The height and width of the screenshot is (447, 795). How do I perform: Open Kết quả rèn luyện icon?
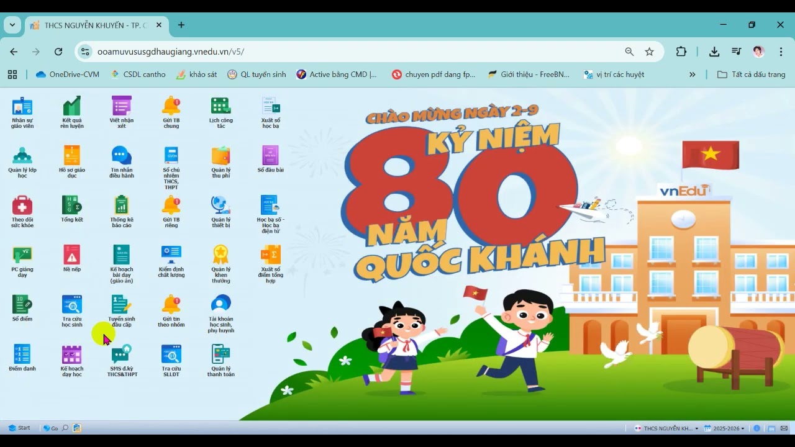tap(72, 112)
